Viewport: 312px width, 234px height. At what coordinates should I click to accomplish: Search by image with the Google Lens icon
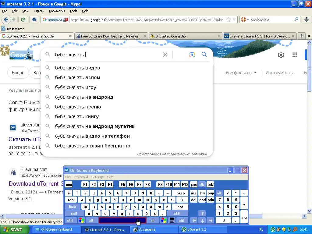pyautogui.click(x=192, y=55)
